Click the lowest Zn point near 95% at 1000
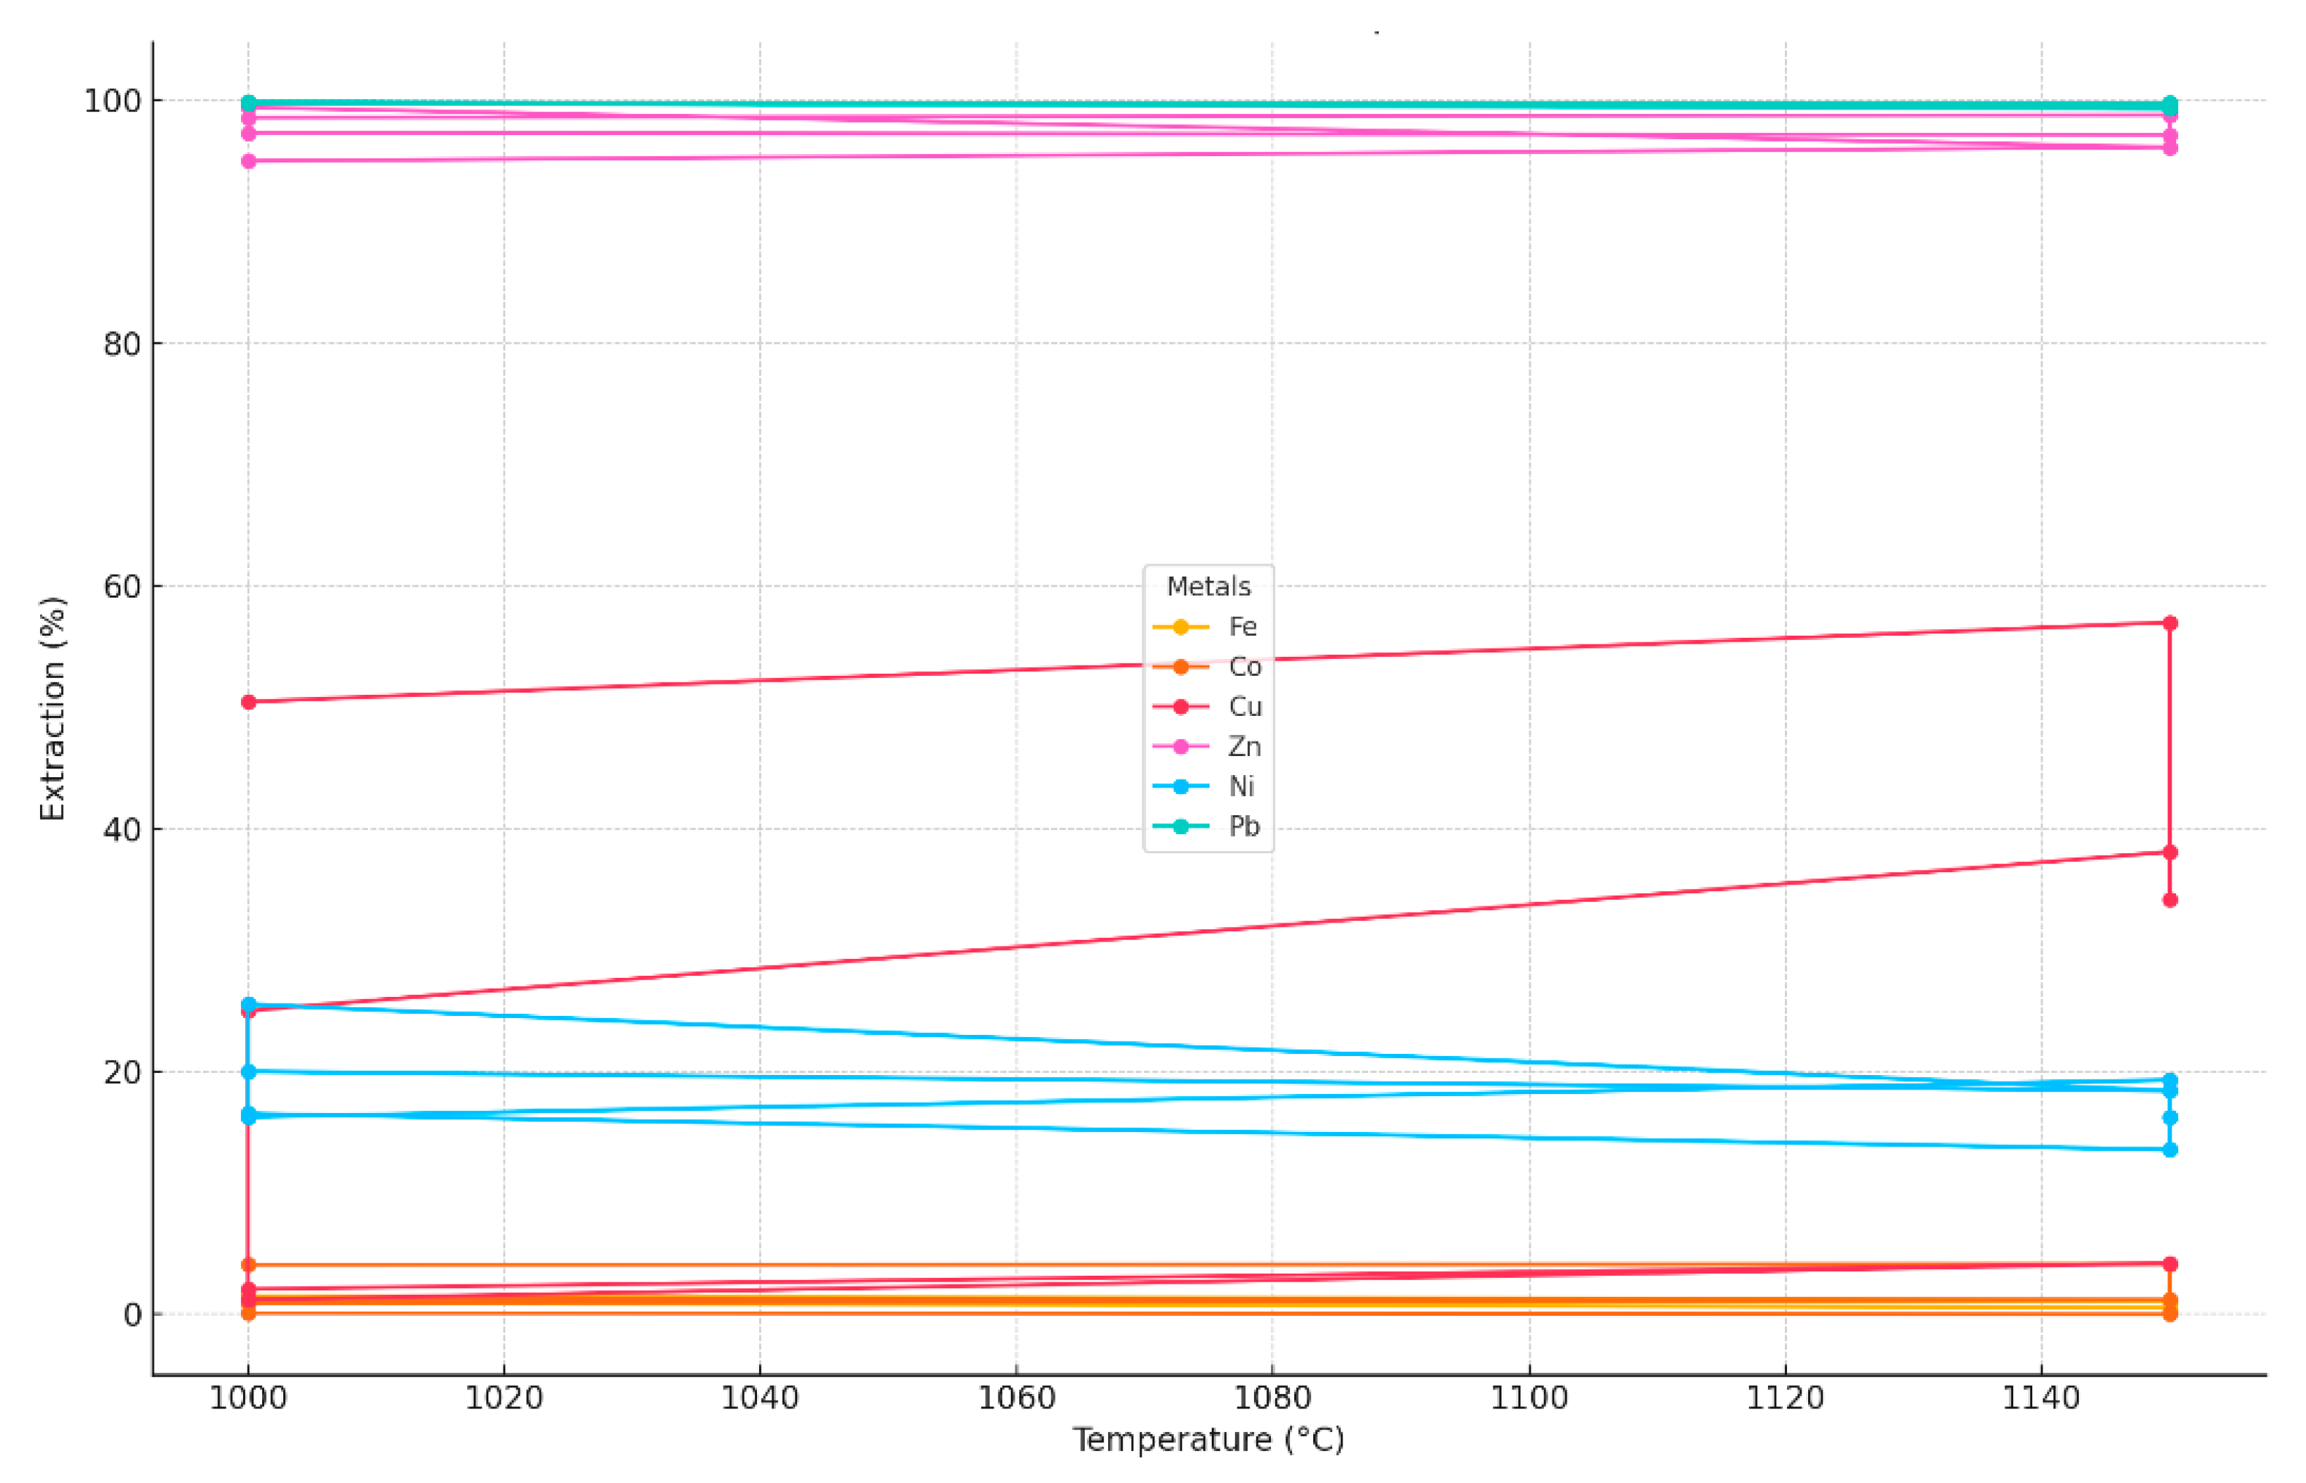The width and height of the screenshot is (2306, 1483). point(248,161)
